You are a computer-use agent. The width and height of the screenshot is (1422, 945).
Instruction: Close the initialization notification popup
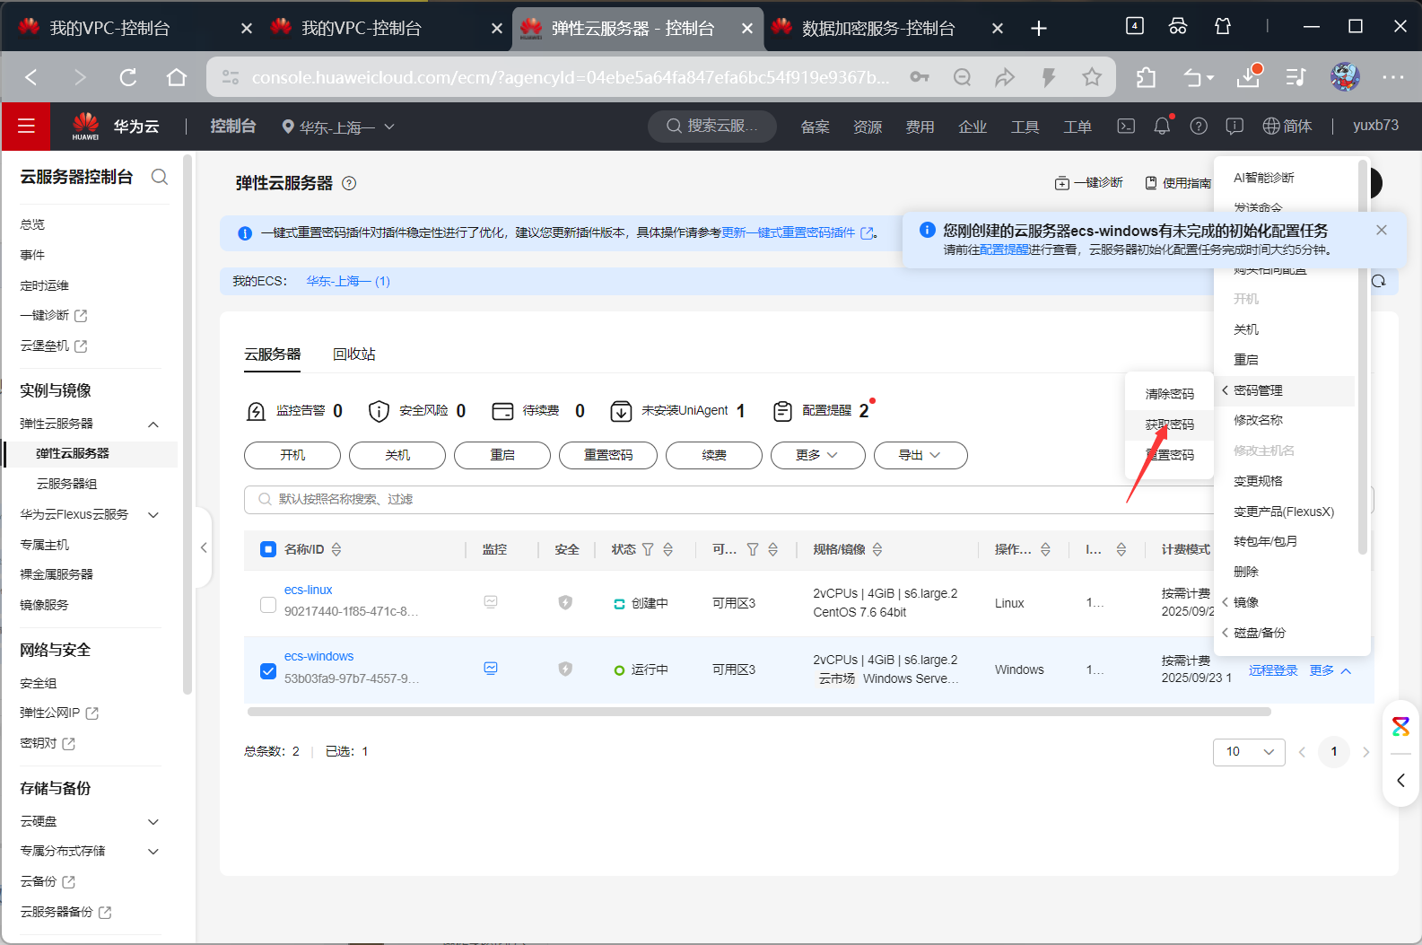click(x=1382, y=231)
